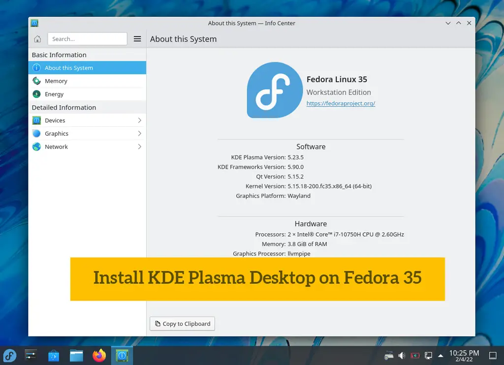This screenshot has width=504, height=365.
Task: Open the Graphics category
Action: pyautogui.click(x=87, y=133)
